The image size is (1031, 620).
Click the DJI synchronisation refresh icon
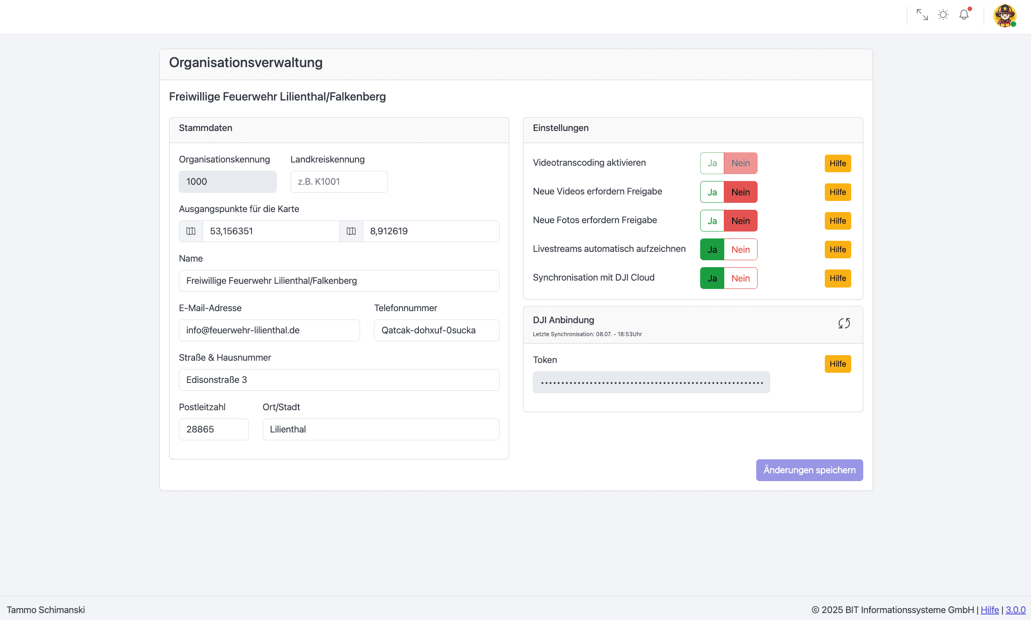click(844, 323)
